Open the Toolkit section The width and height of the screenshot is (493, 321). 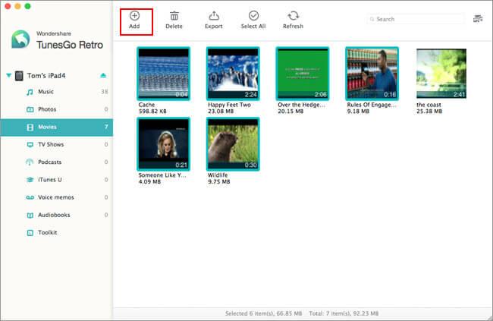pos(57,232)
